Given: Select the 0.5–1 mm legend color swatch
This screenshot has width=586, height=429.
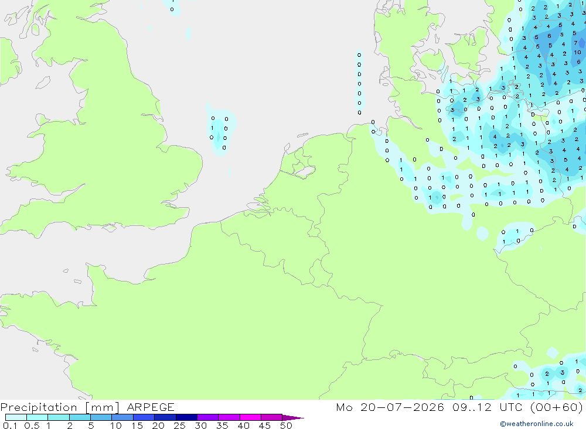Looking at the screenshot, I should point(38,417).
